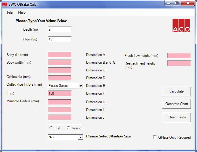
Task: Close the SWC QBrake Calc window
Action: (x=188, y=3)
